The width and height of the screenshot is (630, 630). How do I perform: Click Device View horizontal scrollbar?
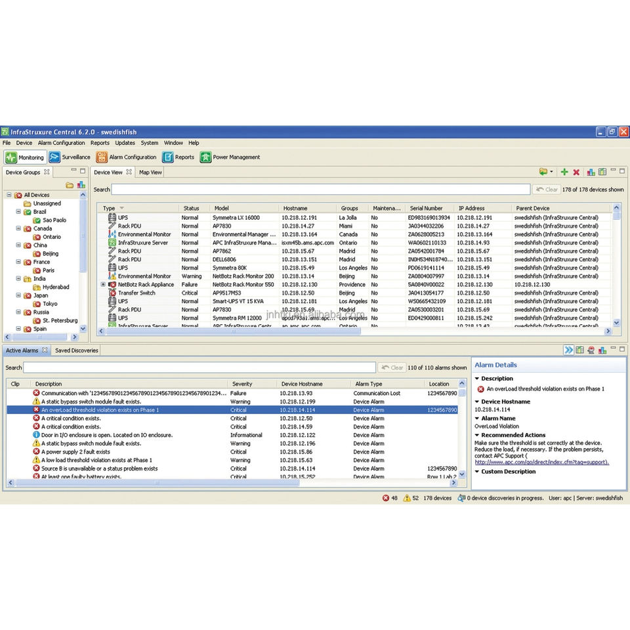click(x=233, y=331)
